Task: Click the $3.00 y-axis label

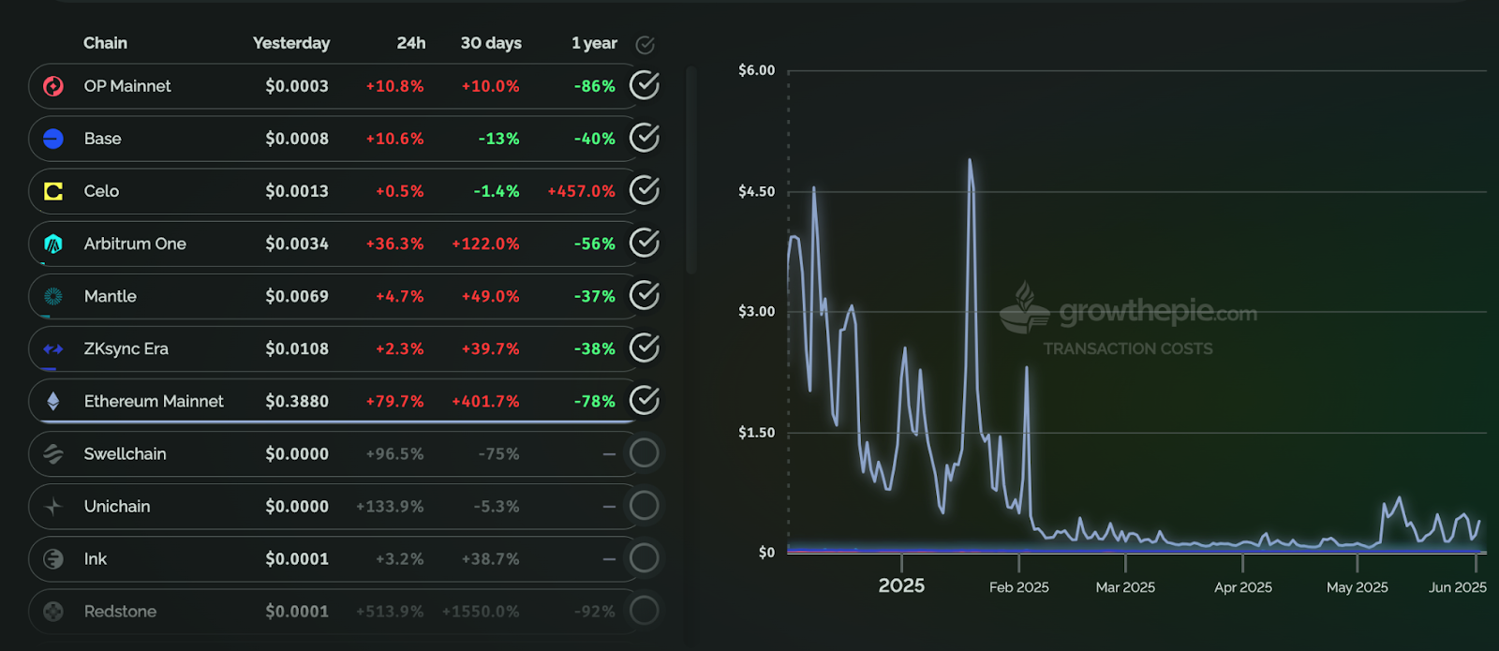Action: point(757,311)
